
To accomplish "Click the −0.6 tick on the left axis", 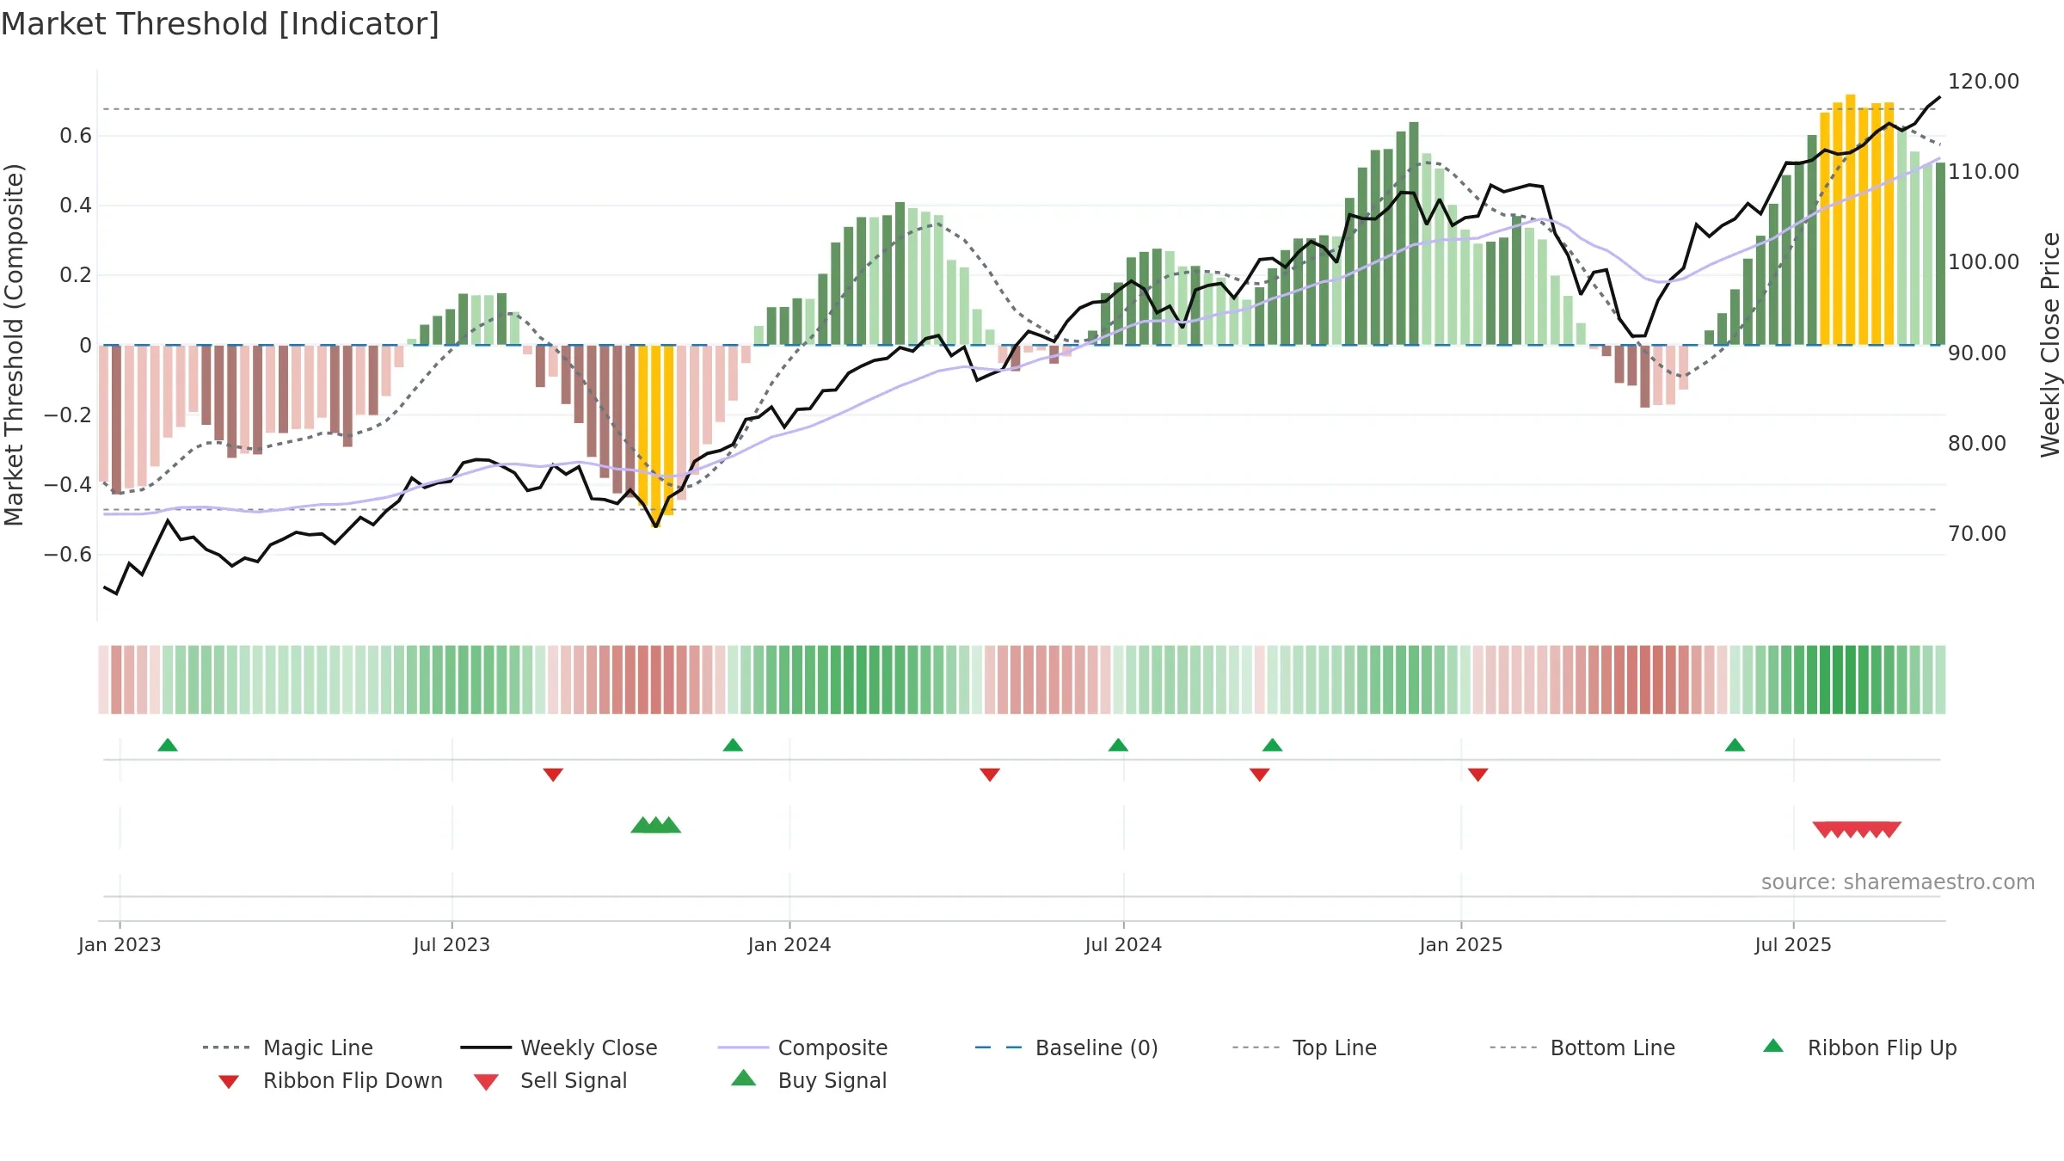I will point(68,555).
